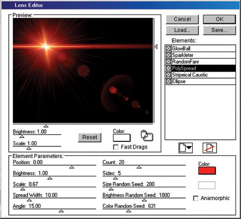241x219 pixels.
Task: Click the delete element icon with red slash
Action: point(209,148)
